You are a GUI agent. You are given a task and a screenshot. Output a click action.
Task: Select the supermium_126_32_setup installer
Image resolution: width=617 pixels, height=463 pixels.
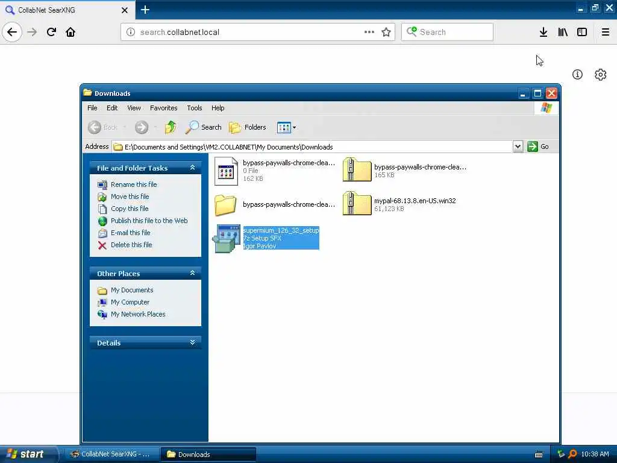(266, 238)
